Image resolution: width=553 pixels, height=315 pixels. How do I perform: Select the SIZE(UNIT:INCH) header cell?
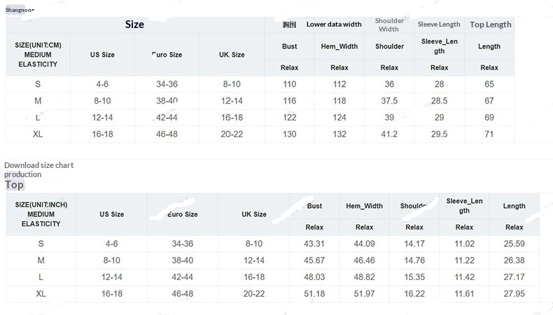click(x=41, y=214)
